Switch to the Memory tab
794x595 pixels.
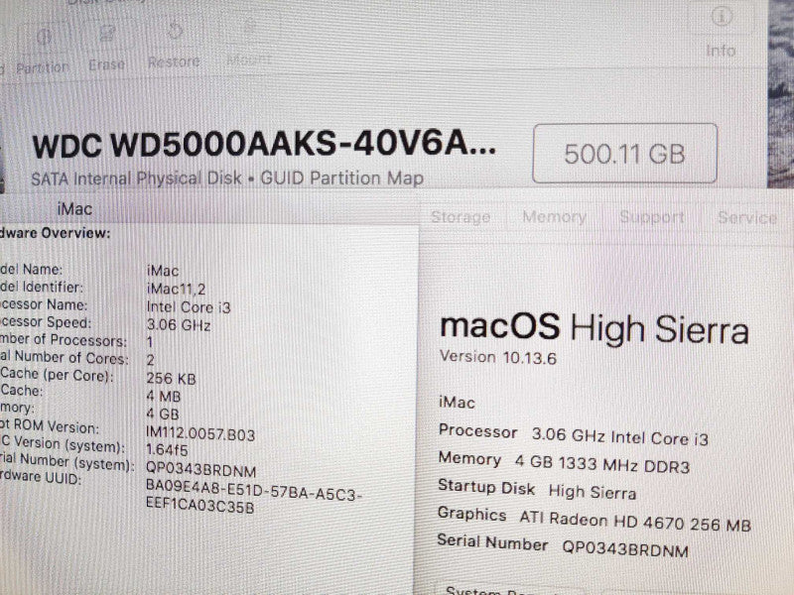click(x=555, y=216)
